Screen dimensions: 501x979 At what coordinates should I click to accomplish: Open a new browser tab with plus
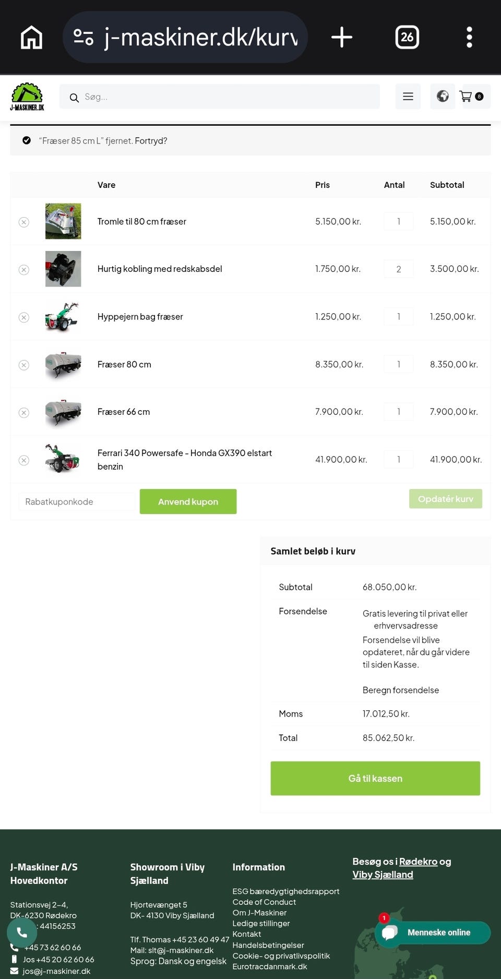tap(342, 38)
